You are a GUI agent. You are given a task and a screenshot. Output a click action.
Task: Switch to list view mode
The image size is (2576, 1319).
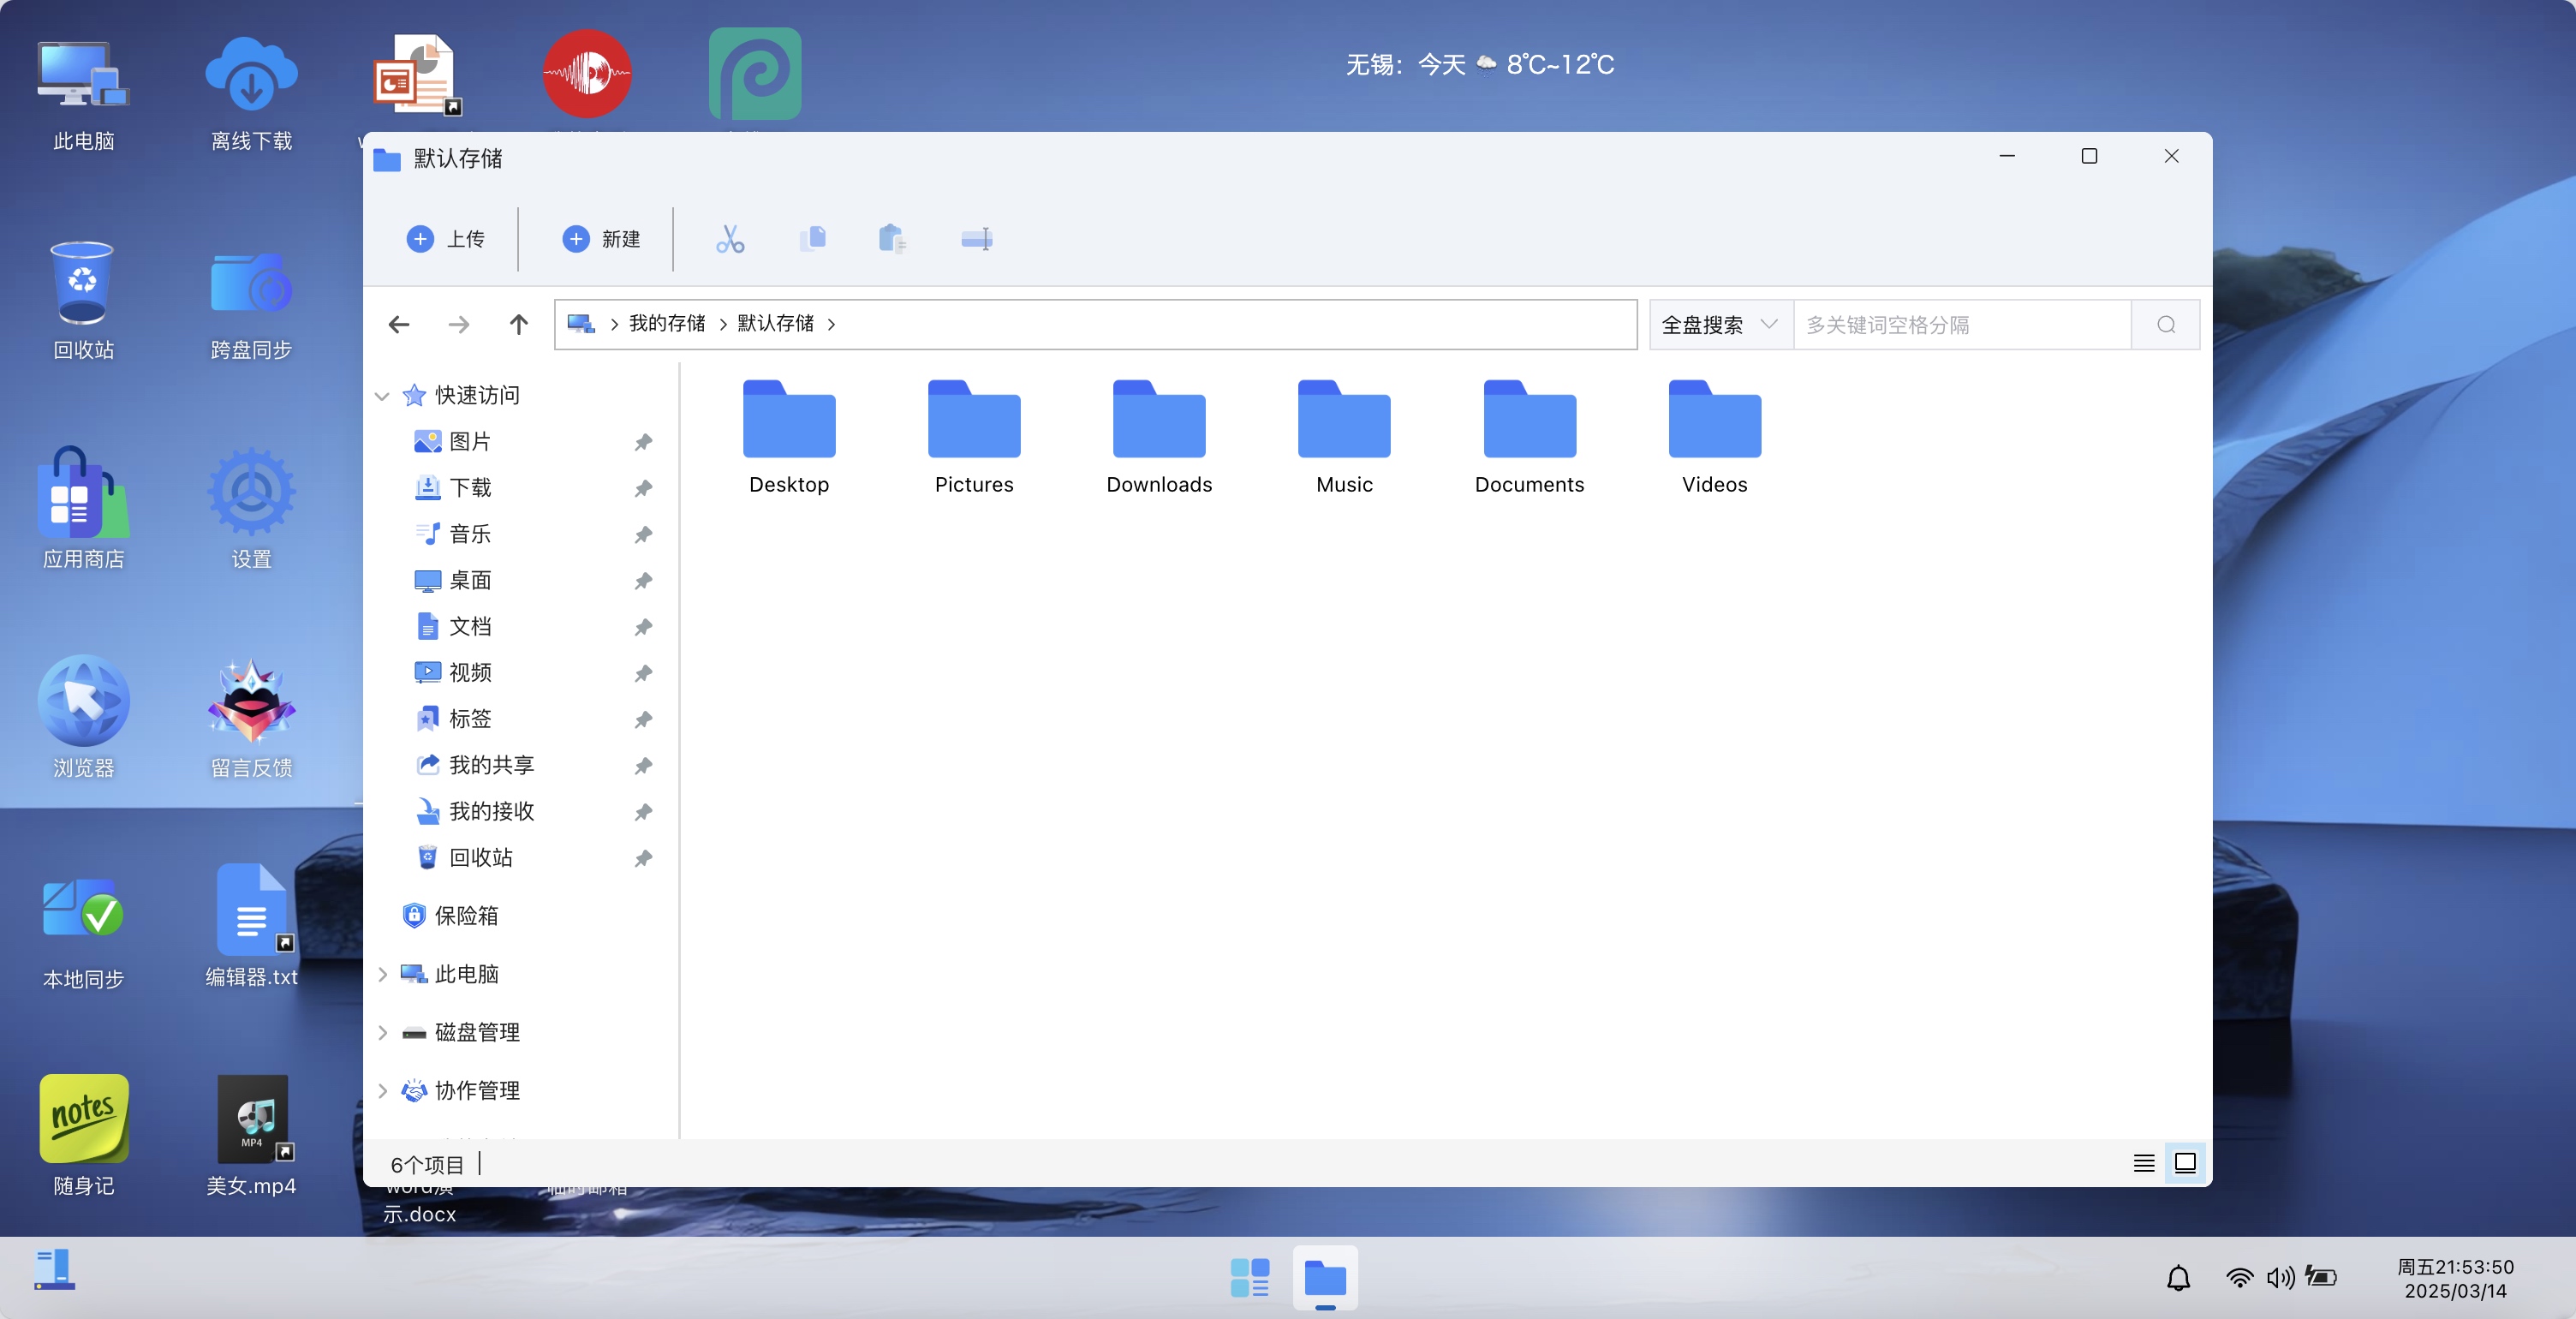point(2144,1163)
